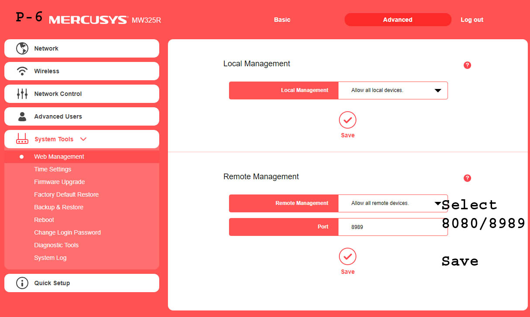The height and width of the screenshot is (317, 530).
Task: Click Log out link
Action: coord(472,20)
